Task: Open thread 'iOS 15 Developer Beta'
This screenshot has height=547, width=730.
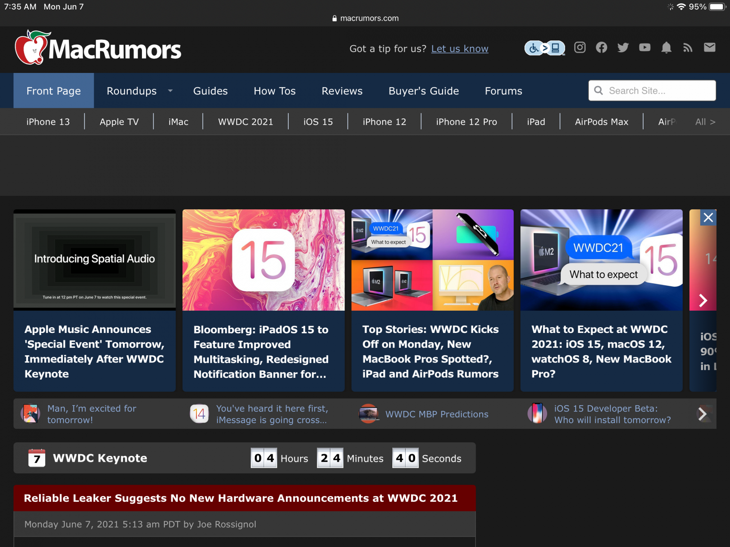Action: (x=612, y=414)
